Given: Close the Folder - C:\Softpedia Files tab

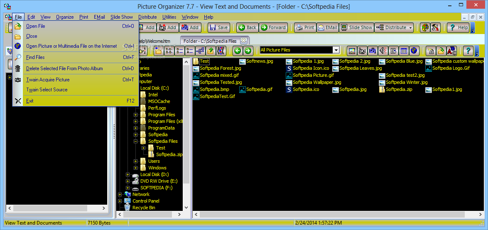Looking at the screenshot, I should [x=243, y=40].
